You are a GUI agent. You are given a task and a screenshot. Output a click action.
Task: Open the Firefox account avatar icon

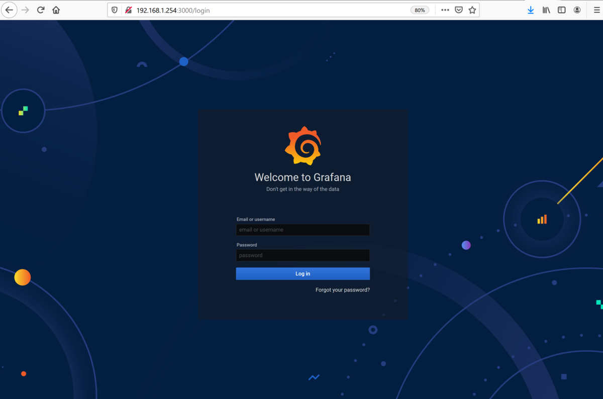577,10
